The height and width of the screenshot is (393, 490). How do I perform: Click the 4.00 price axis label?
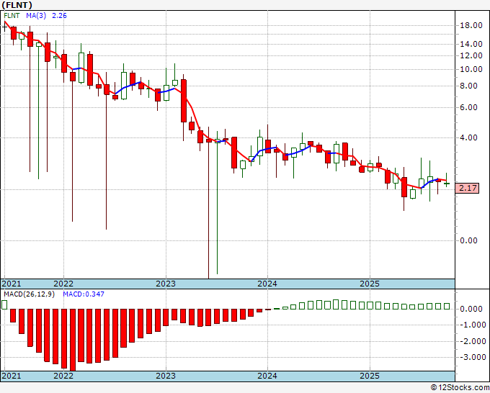click(x=468, y=137)
